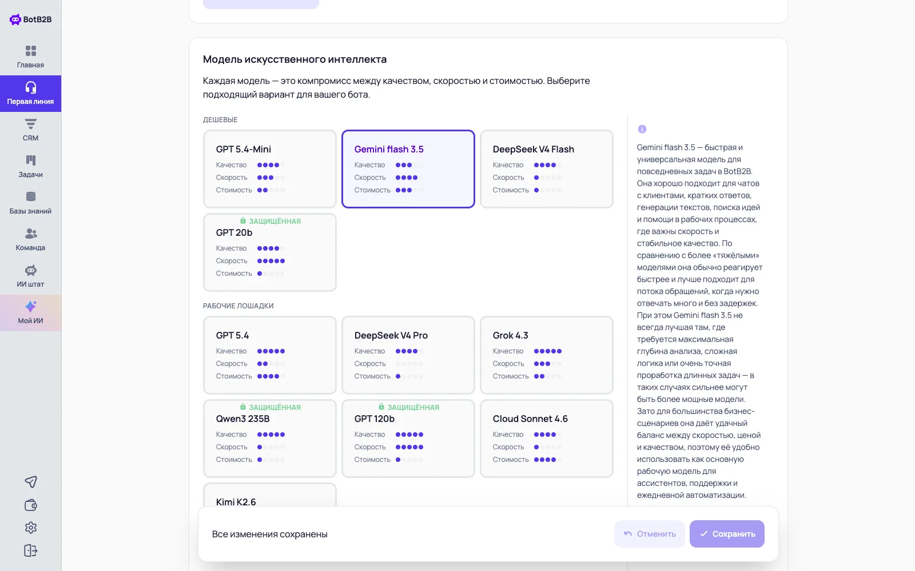The height and width of the screenshot is (571, 915).
Task: Click Стоимость label on GPT 5.4 card
Action: 234,376
